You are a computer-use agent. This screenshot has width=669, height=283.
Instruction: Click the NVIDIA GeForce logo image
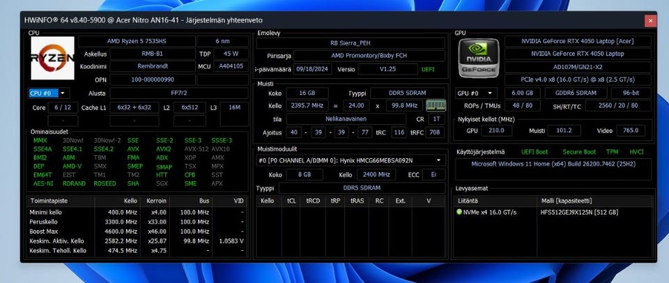click(x=478, y=58)
